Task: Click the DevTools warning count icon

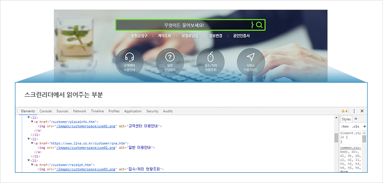Action: coord(344,111)
